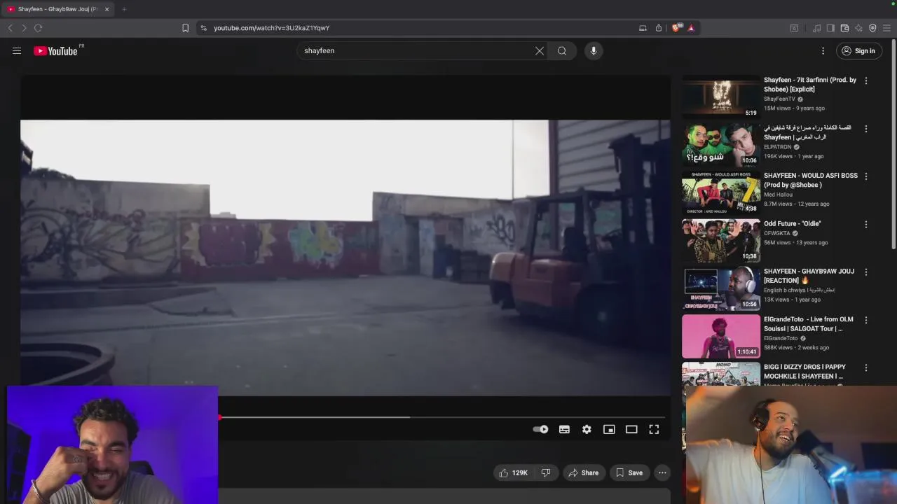
Task: Enter fullscreen video mode
Action: (654, 429)
